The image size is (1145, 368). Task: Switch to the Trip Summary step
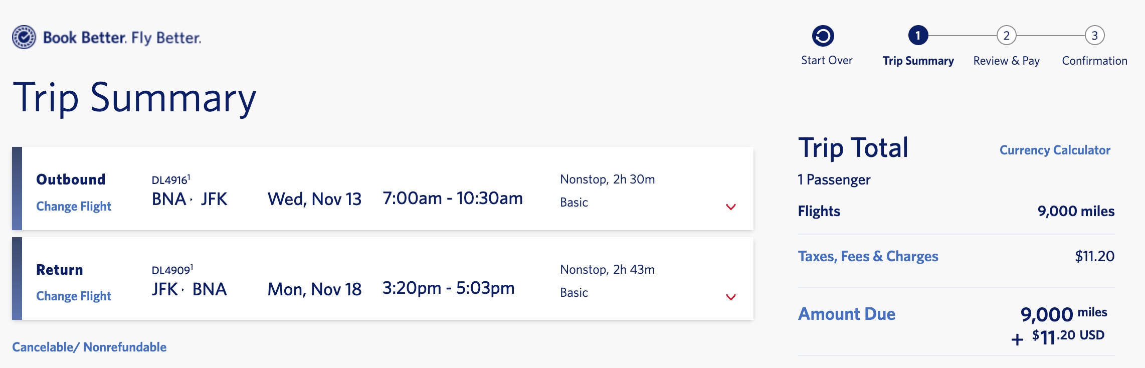(918, 61)
